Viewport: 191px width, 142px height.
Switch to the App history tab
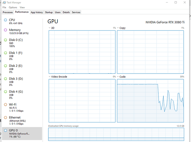tap(37, 12)
